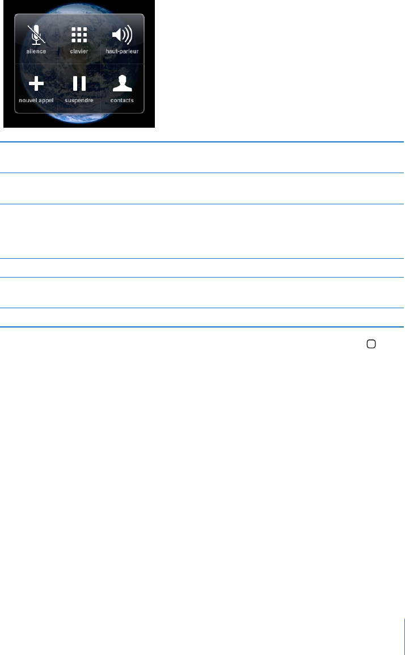Select the "nouvel appel" text label

pyautogui.click(x=36, y=100)
